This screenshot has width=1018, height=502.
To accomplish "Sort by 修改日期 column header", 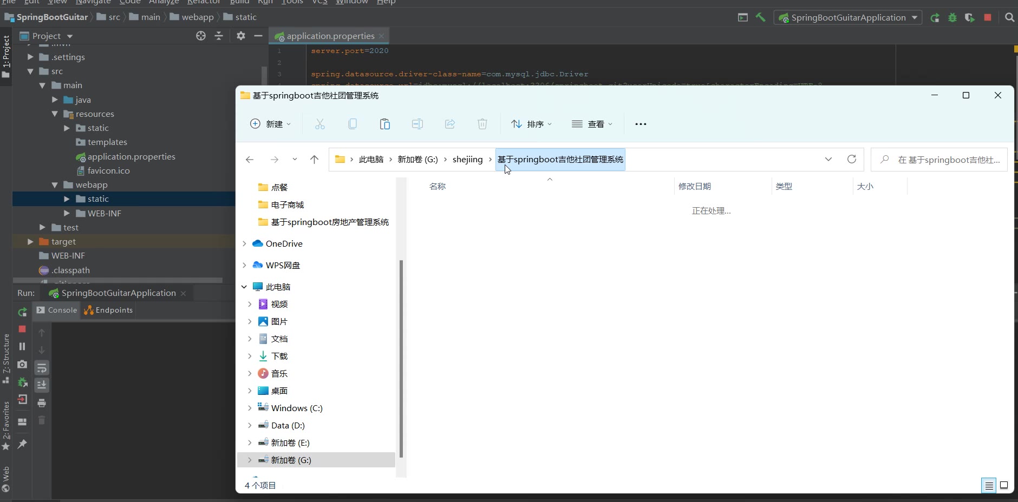I will [695, 186].
